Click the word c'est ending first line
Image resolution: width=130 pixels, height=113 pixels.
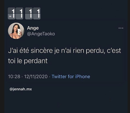(x=114, y=51)
